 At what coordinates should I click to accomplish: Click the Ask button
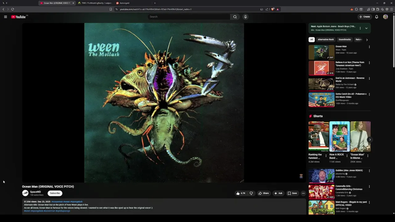coord(278,193)
